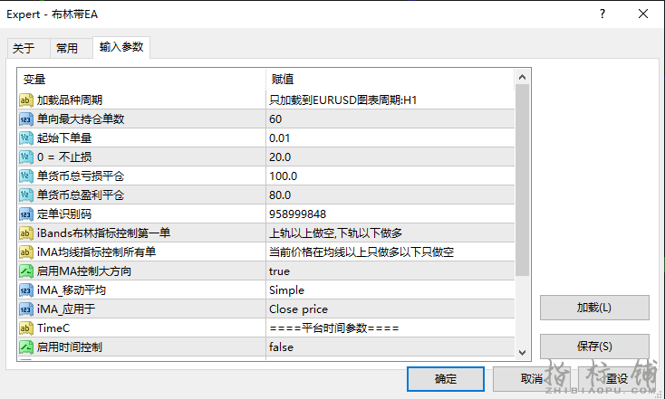Select the value 0.01 for 起始下单量
This screenshot has width=665, height=399.
click(x=279, y=138)
